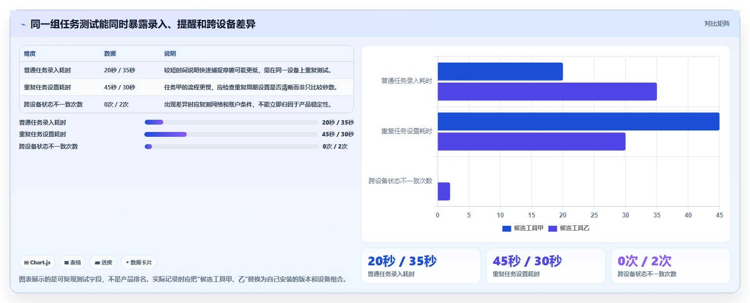This screenshot has width=750, height=303.
Task: Click the chart y-axis label 普通任务录入耗时
Action: pyautogui.click(x=407, y=81)
